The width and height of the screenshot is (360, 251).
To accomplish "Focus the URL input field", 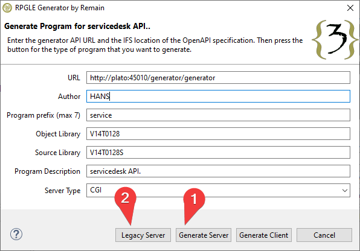I will [x=218, y=78].
